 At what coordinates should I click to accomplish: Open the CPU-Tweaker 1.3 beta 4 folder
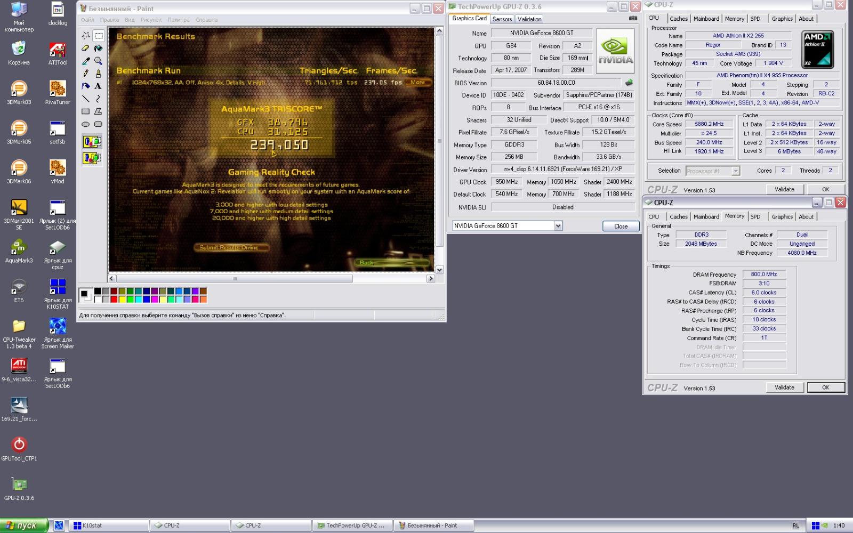pos(19,334)
